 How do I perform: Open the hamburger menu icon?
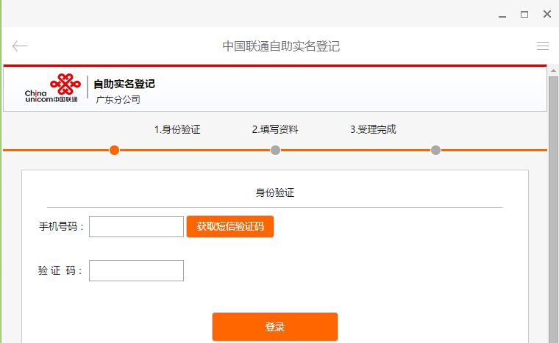pos(543,46)
